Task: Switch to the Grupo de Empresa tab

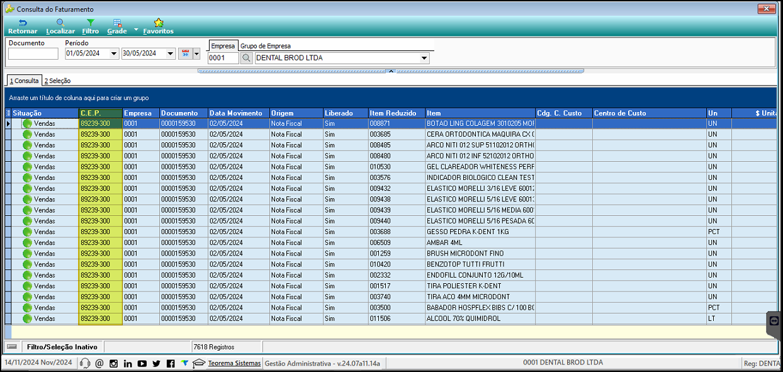Action: coord(266,46)
